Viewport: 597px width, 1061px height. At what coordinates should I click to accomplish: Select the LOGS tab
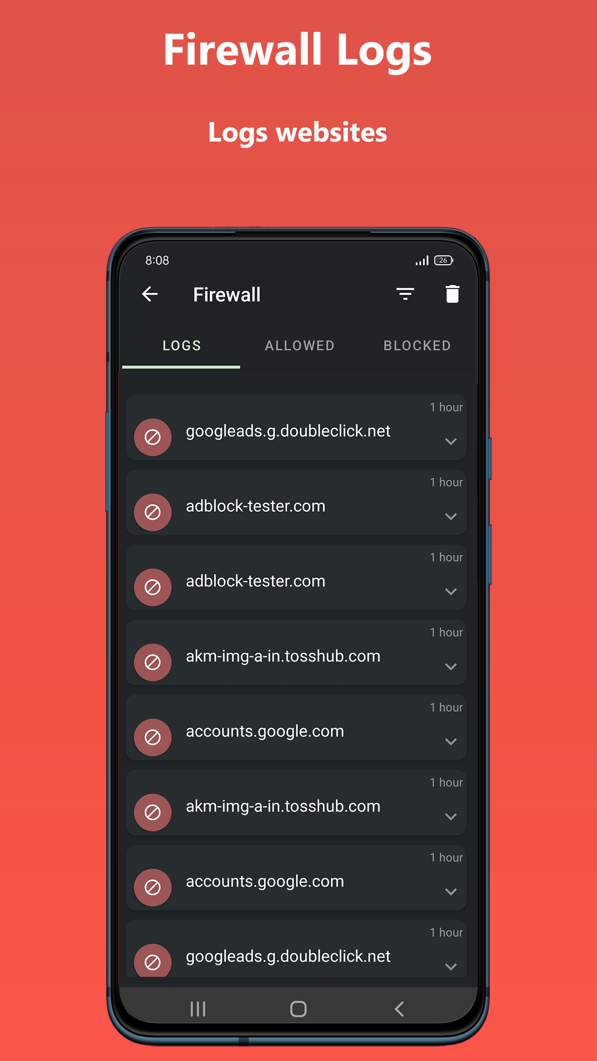[x=181, y=345]
